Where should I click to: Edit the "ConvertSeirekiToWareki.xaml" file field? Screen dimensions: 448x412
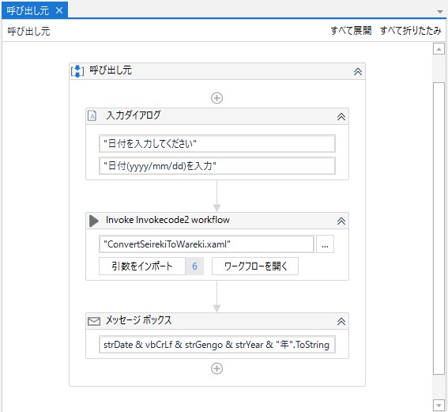(x=206, y=244)
